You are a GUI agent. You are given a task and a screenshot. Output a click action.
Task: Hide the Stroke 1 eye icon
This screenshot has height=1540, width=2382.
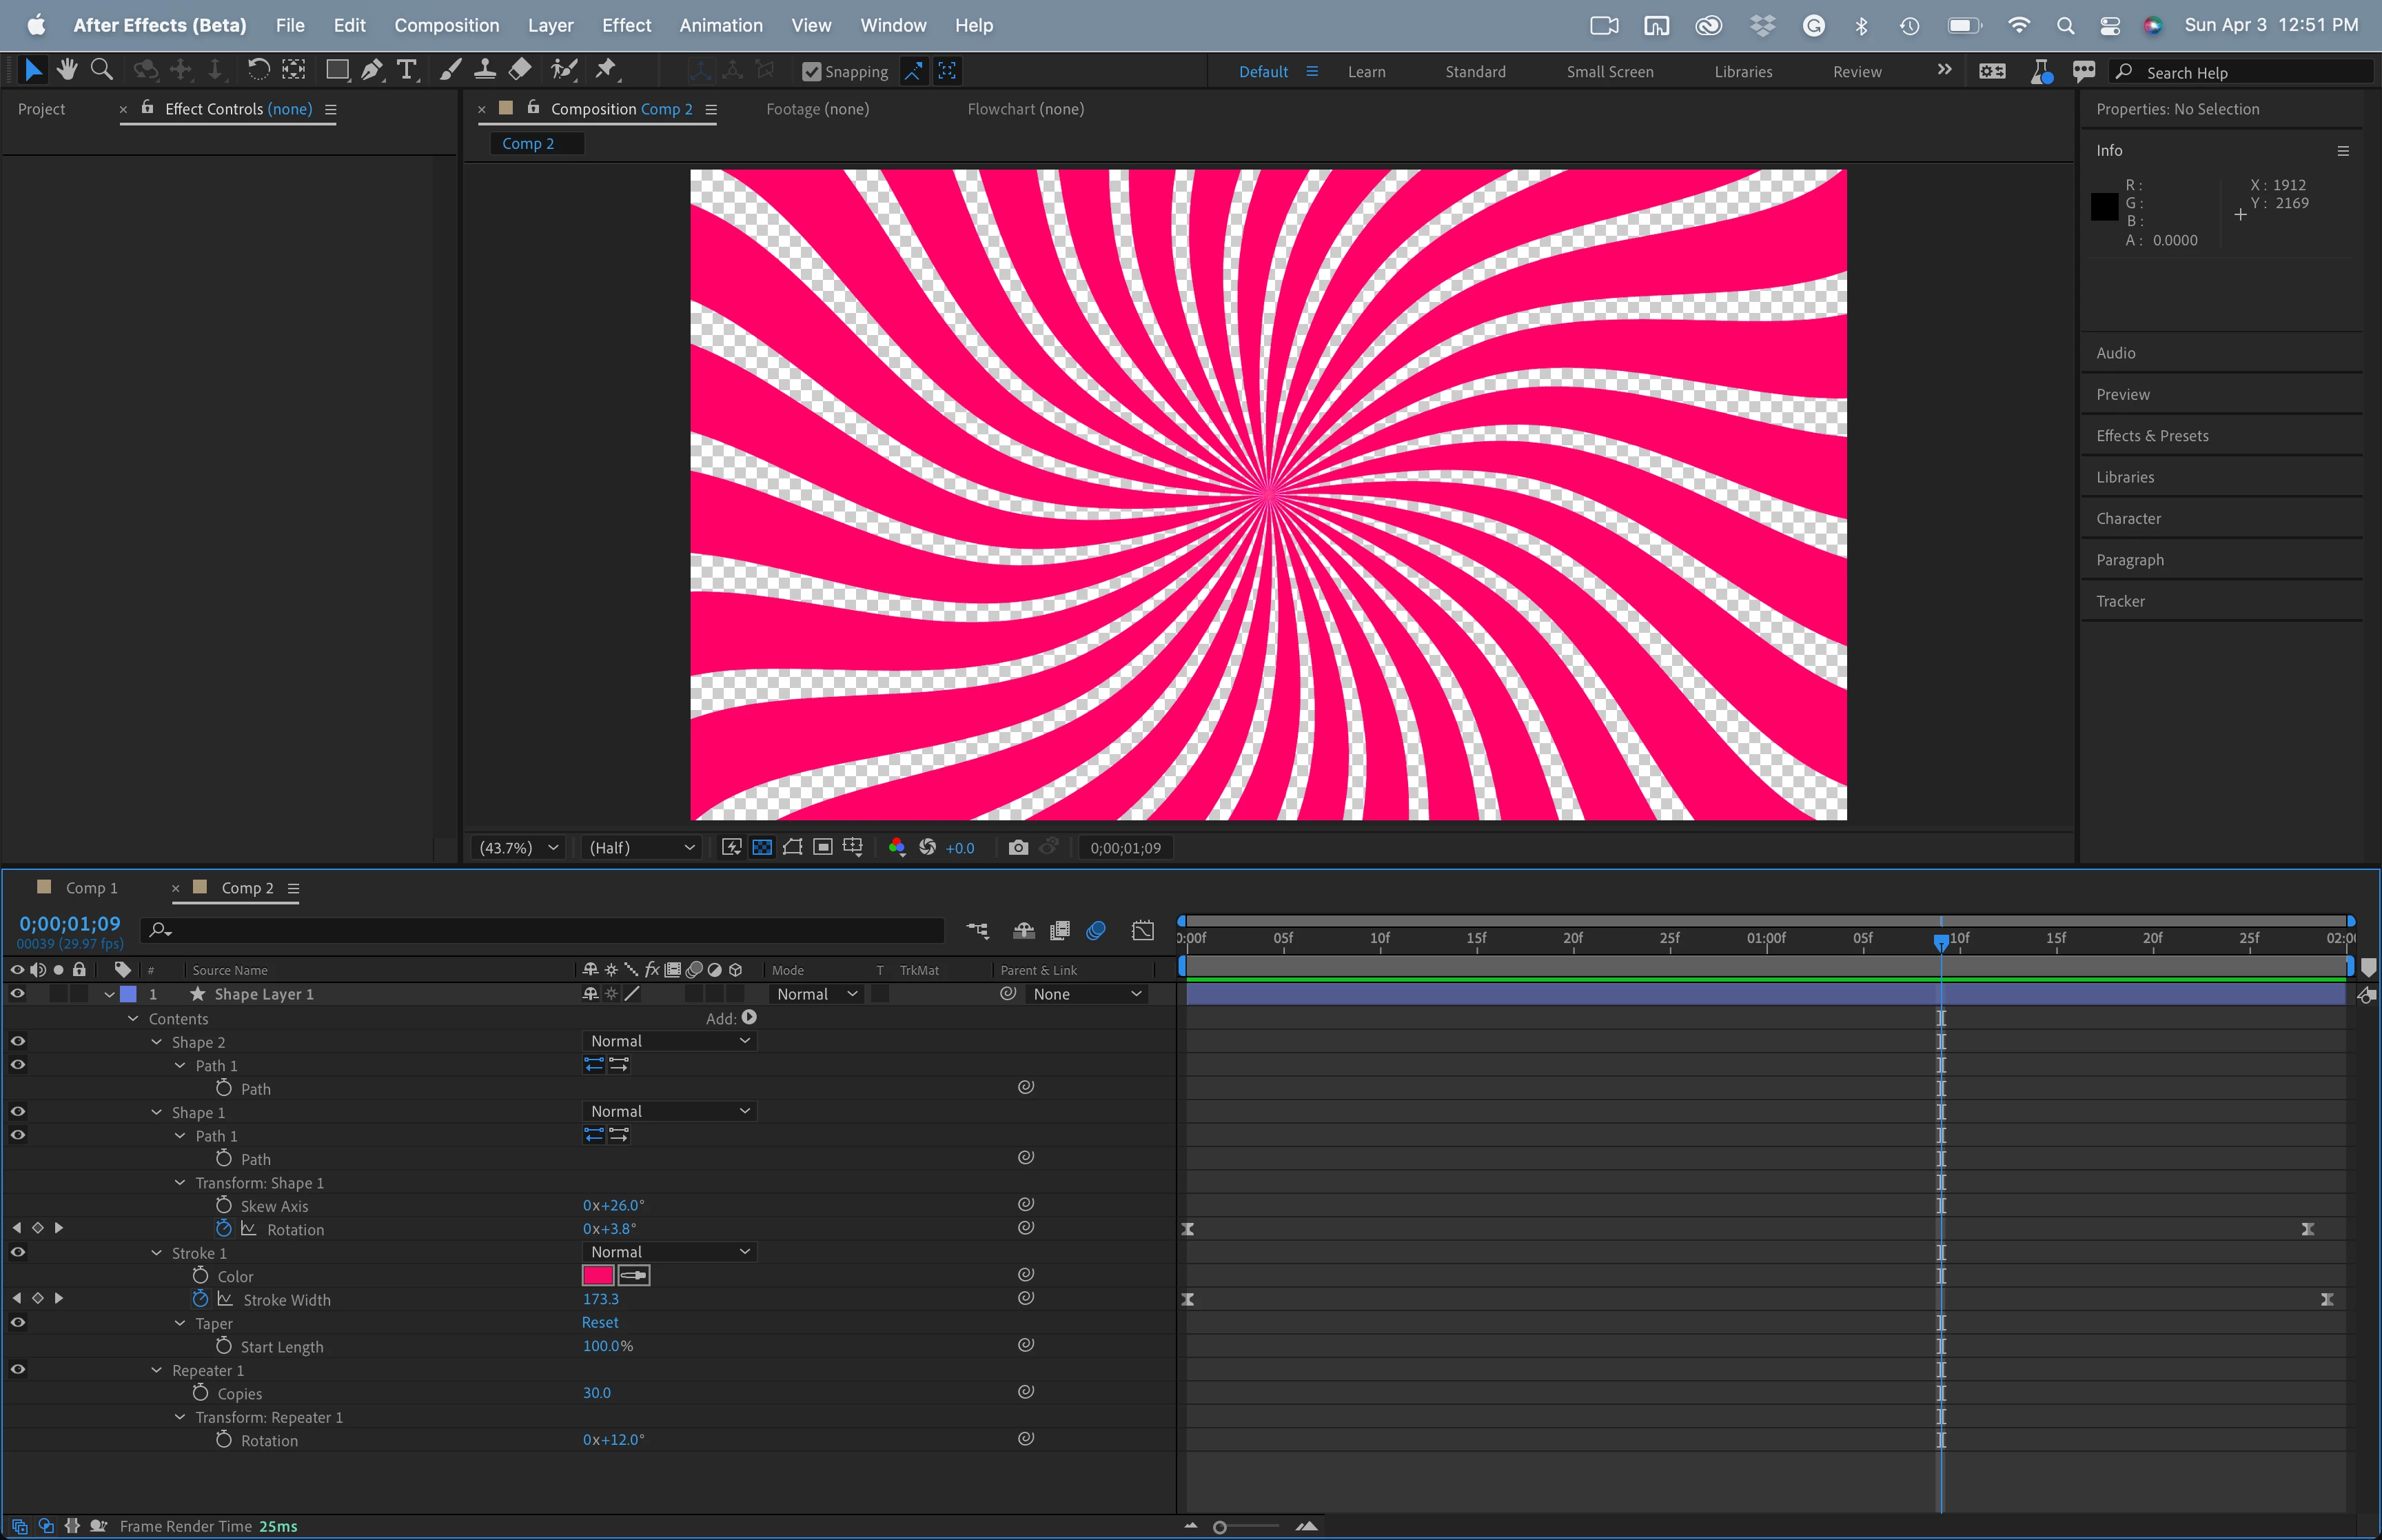[x=18, y=1252]
